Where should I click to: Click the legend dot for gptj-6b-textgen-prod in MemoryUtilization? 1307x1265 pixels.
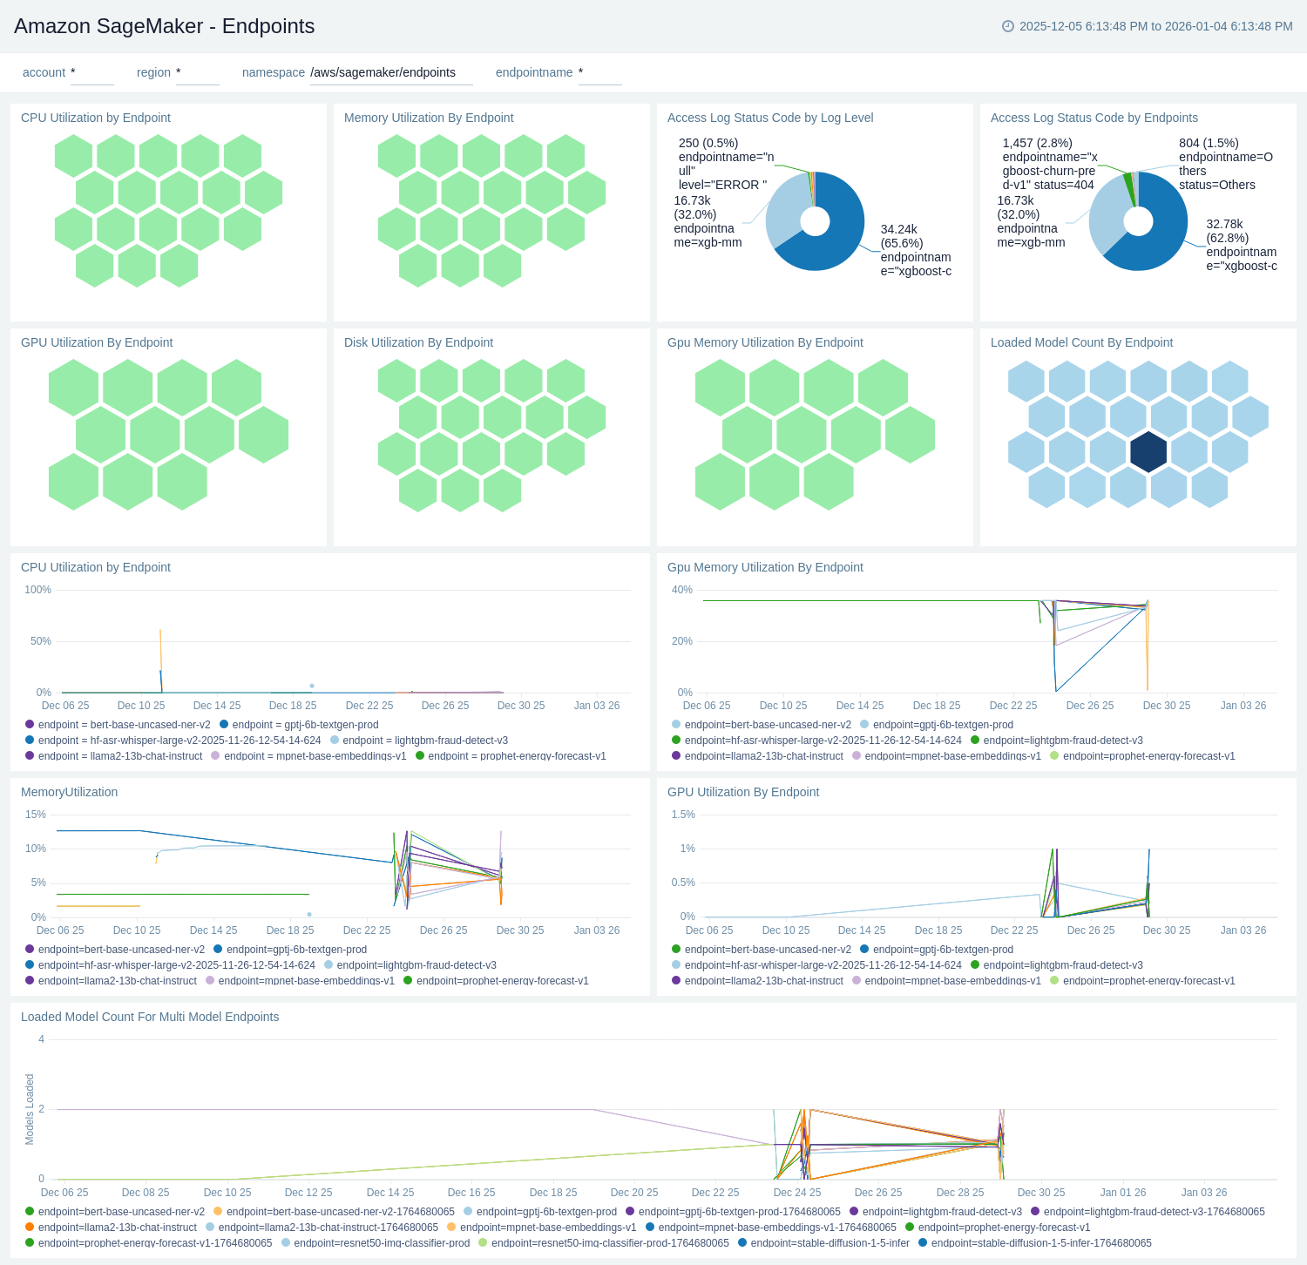pos(219,950)
